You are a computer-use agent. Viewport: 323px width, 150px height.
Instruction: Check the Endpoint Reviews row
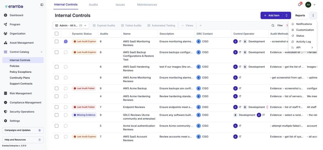click(56, 107)
